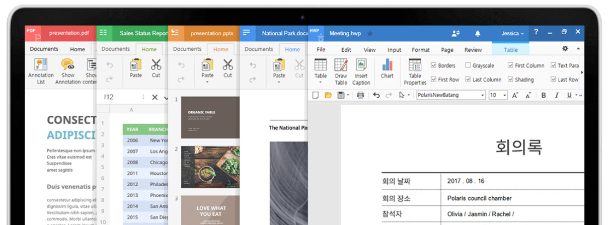Expand the pointer tool dropdown arrow
This screenshot has height=225, width=612.
pyautogui.click(x=408, y=95)
